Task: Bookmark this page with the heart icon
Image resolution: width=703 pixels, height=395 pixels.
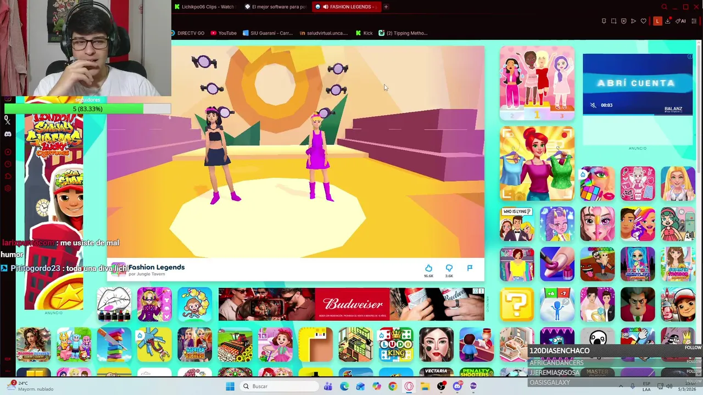Action: [643, 21]
